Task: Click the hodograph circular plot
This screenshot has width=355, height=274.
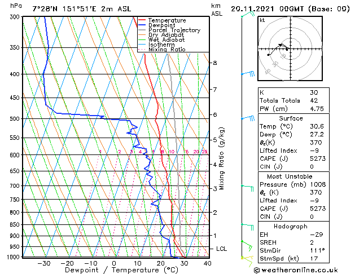Action: (x=290, y=48)
